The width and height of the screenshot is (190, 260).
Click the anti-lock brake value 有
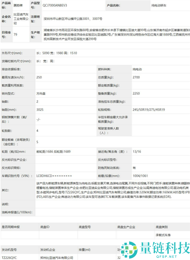pos(134,168)
